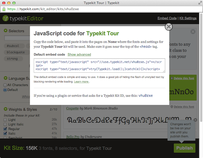Collapse the Weights & Styles section
Viewport: 203px width, 158px height.
coord(5,109)
